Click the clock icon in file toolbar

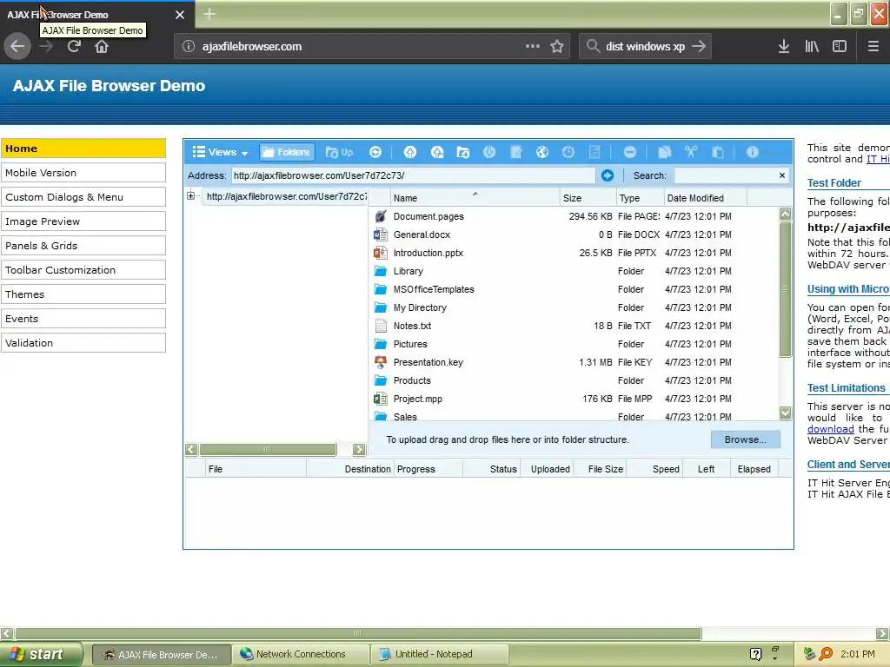[x=568, y=152]
